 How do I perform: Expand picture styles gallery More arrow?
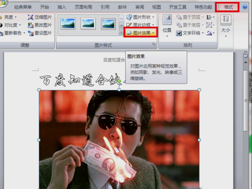[121, 33]
